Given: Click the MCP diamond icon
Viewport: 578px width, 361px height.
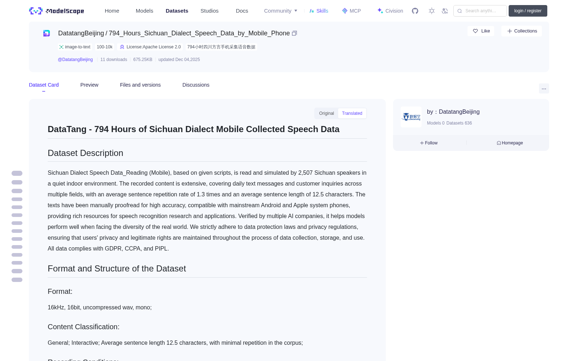Looking at the screenshot, I should coord(345,11).
